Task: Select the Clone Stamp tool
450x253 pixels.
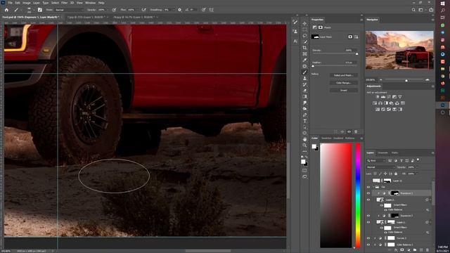Action: [x=304, y=78]
